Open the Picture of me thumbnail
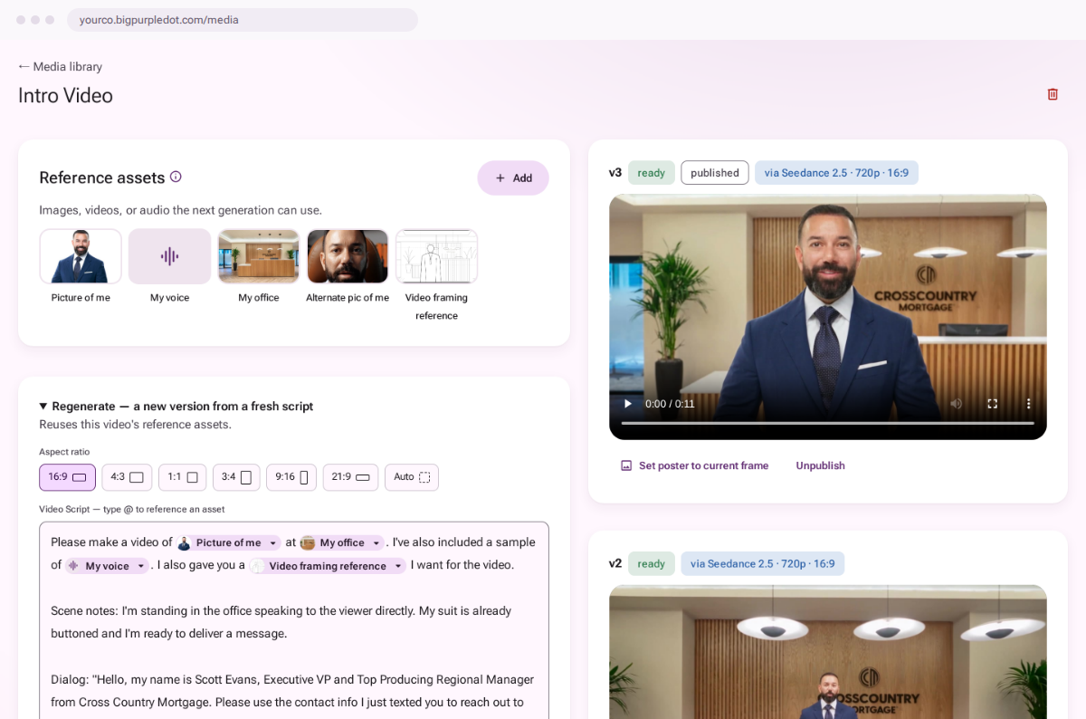The height and width of the screenshot is (719, 1086). click(81, 256)
